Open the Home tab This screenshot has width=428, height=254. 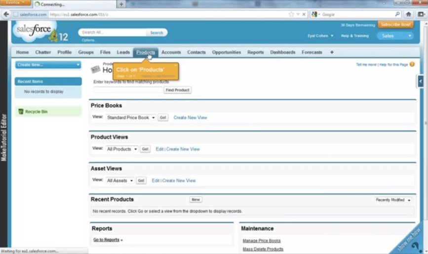pyautogui.click(x=22, y=52)
